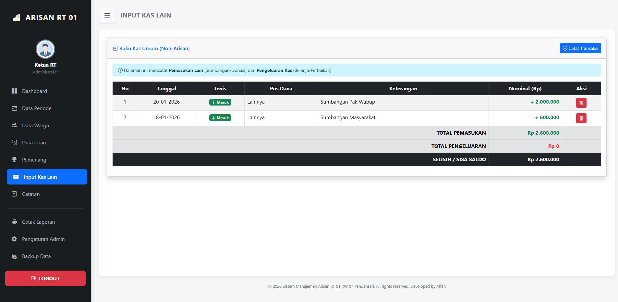The height and width of the screenshot is (302, 618).
Task: Delete the Sumbangan Pak Wabup transaction
Action: point(581,103)
